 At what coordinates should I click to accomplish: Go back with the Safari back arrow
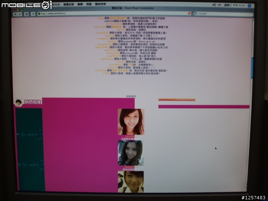[15, 14]
